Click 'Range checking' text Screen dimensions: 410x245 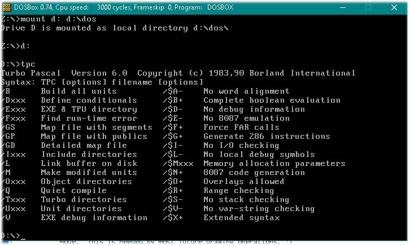(x=239, y=191)
